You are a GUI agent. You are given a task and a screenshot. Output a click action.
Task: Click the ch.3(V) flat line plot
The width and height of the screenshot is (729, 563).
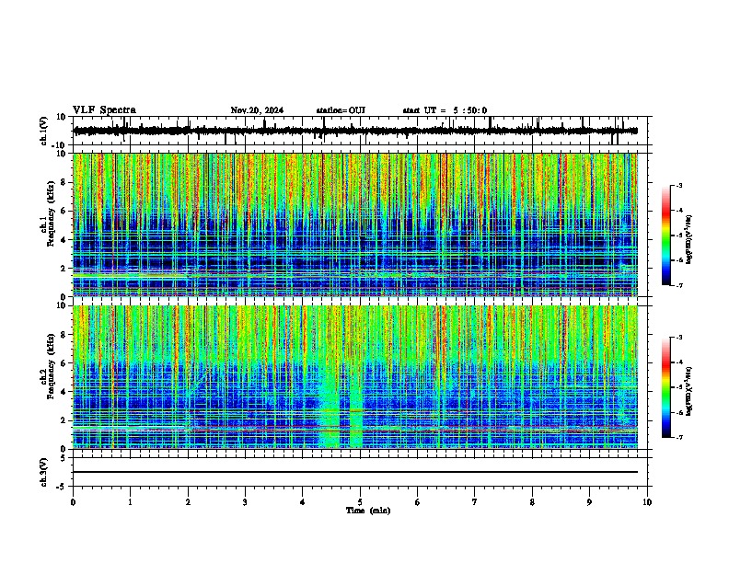pos(355,472)
